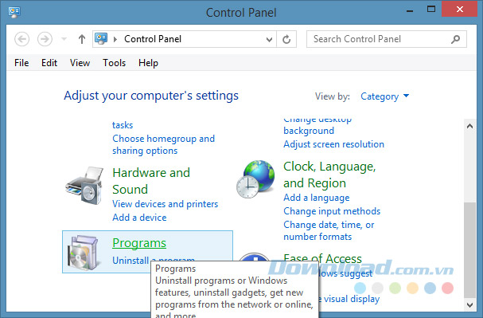Click the scrollbar up arrow
The image size is (483, 318).
469,126
